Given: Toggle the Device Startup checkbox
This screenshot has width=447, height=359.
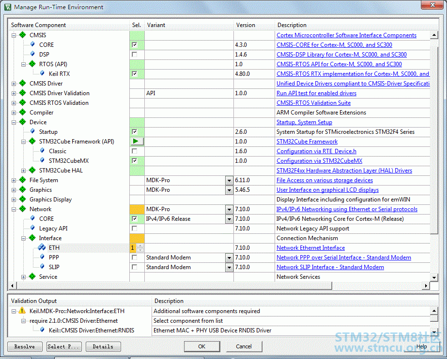Looking at the screenshot, I should click(135, 132).
